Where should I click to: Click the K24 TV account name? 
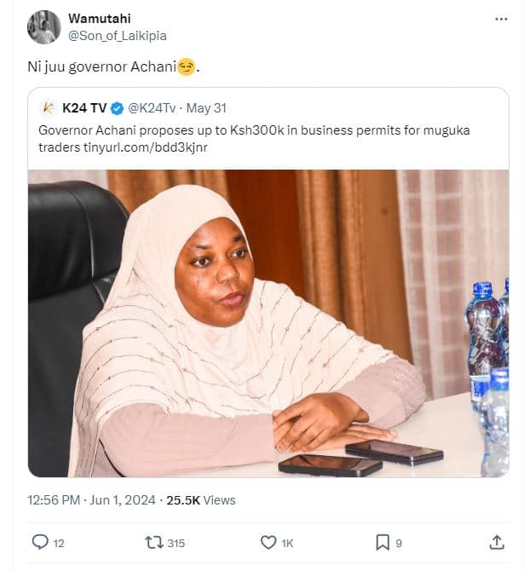[84, 108]
